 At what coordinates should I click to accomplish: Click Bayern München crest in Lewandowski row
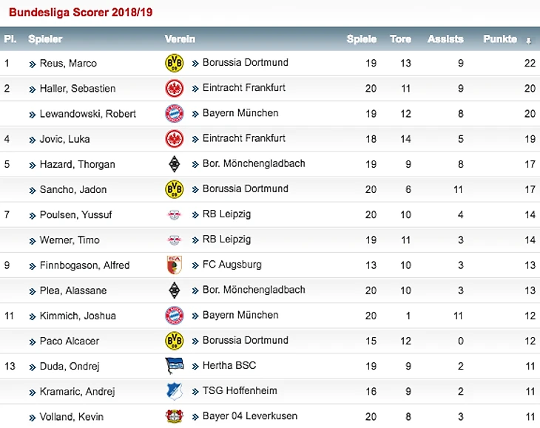175,114
